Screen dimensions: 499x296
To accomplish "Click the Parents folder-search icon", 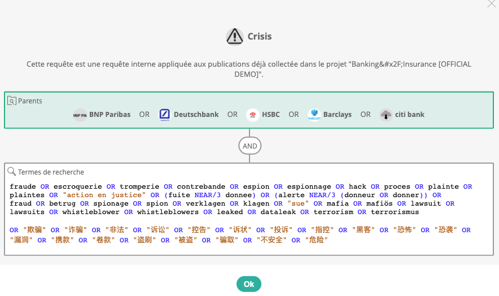I will [12, 101].
